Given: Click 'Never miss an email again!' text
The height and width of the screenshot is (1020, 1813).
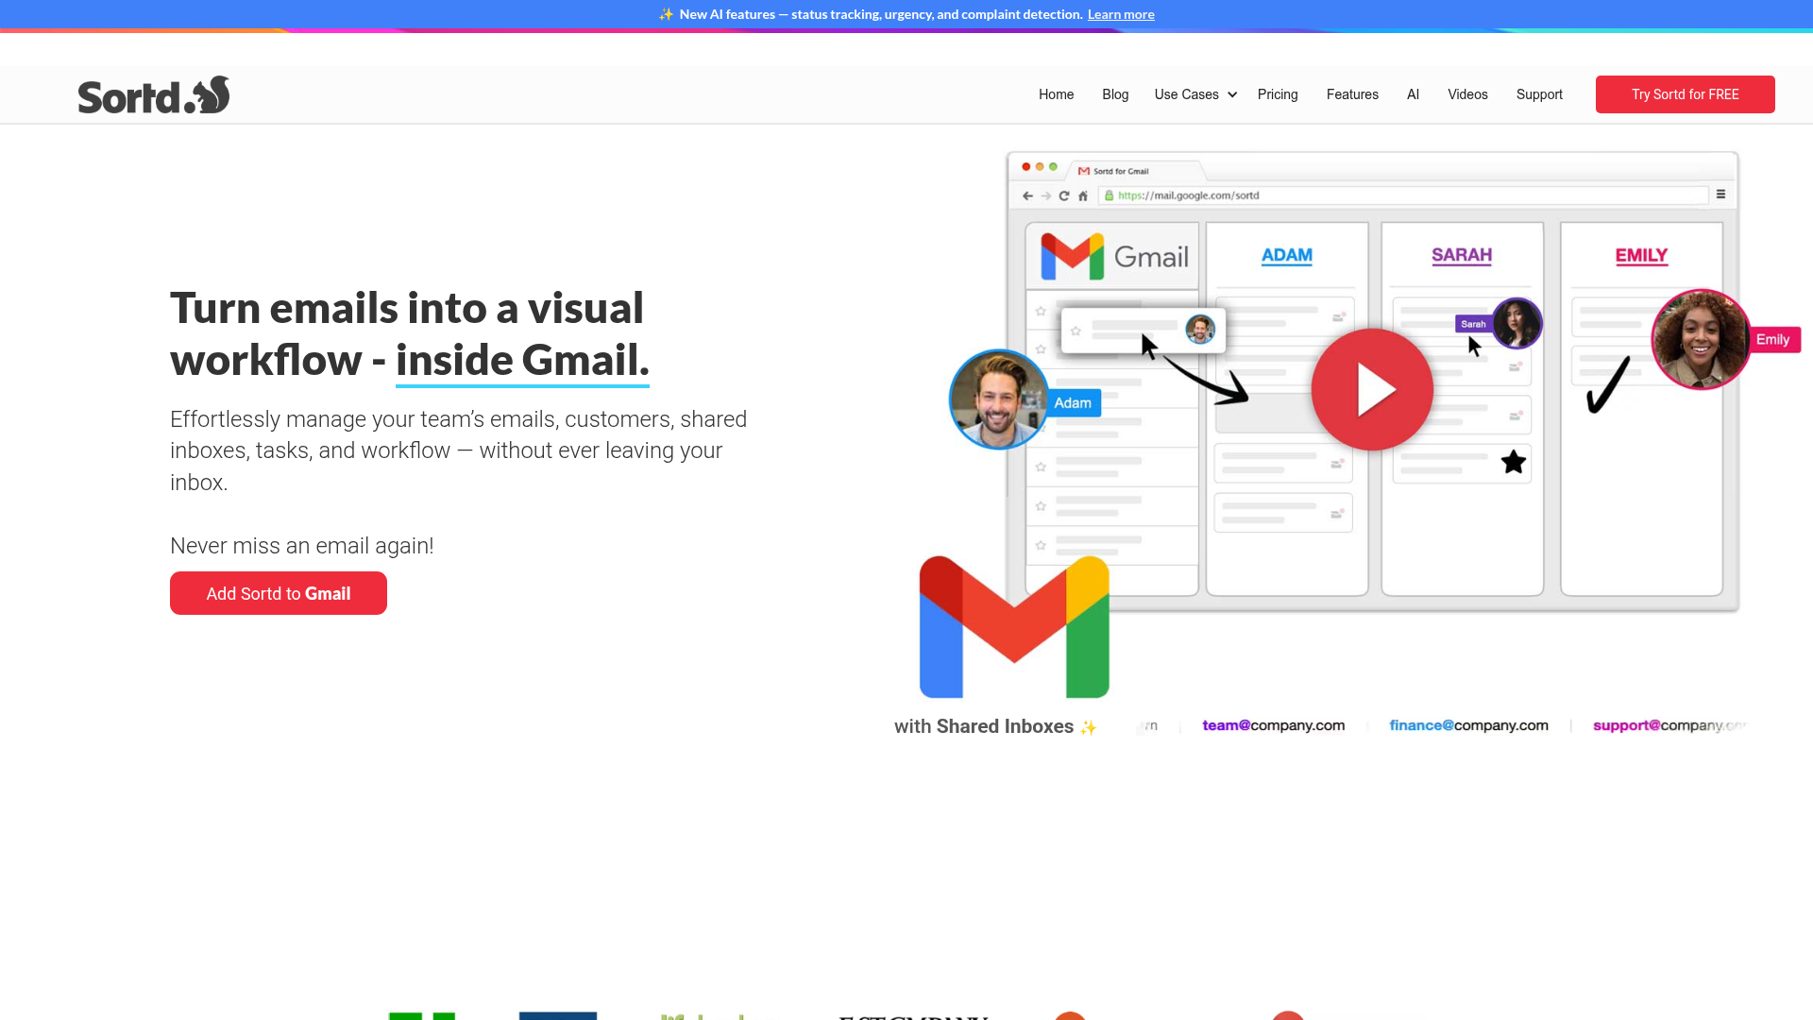Looking at the screenshot, I should 302,546.
